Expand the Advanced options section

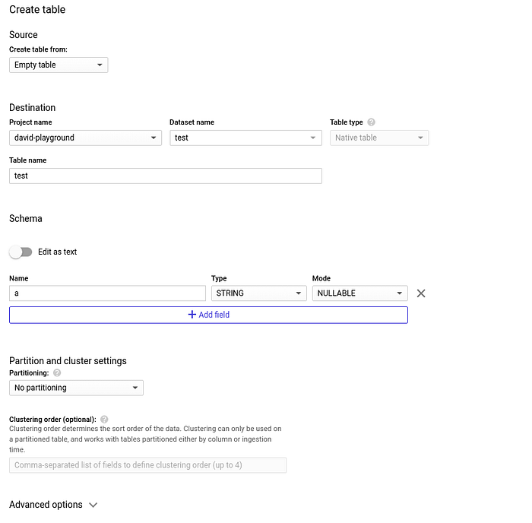tap(46, 505)
